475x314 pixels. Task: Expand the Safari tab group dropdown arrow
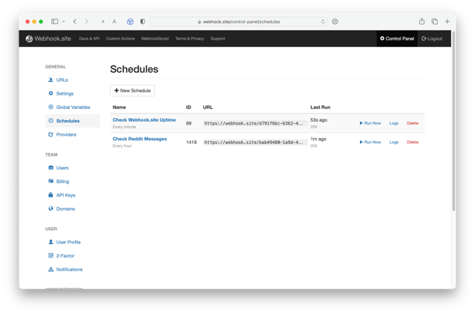64,22
